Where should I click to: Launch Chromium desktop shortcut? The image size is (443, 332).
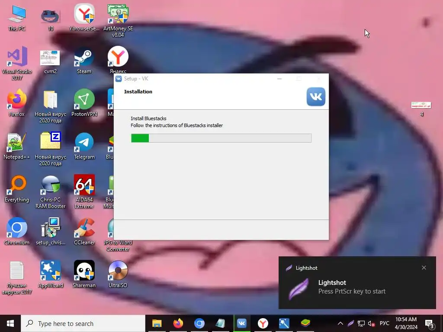click(x=17, y=232)
